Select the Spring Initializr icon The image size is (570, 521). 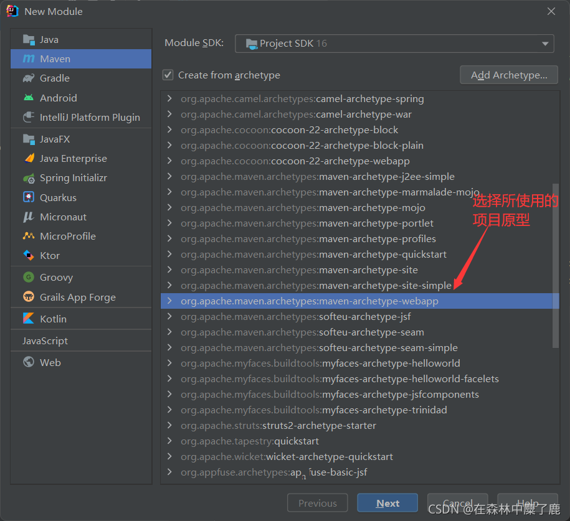tap(29, 178)
